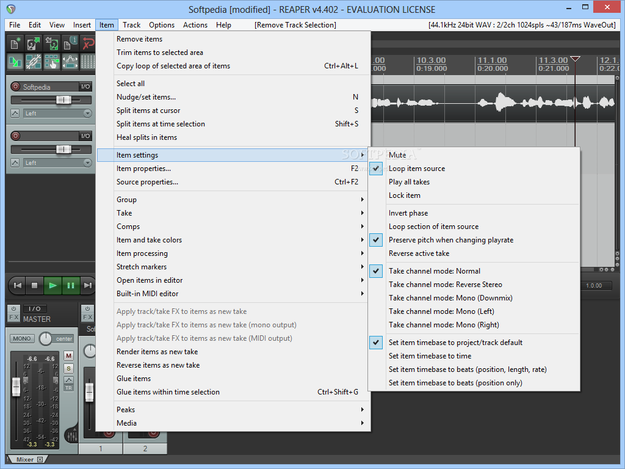625x469 pixels.
Task: Click the Open project disk icon
Action: (34, 43)
